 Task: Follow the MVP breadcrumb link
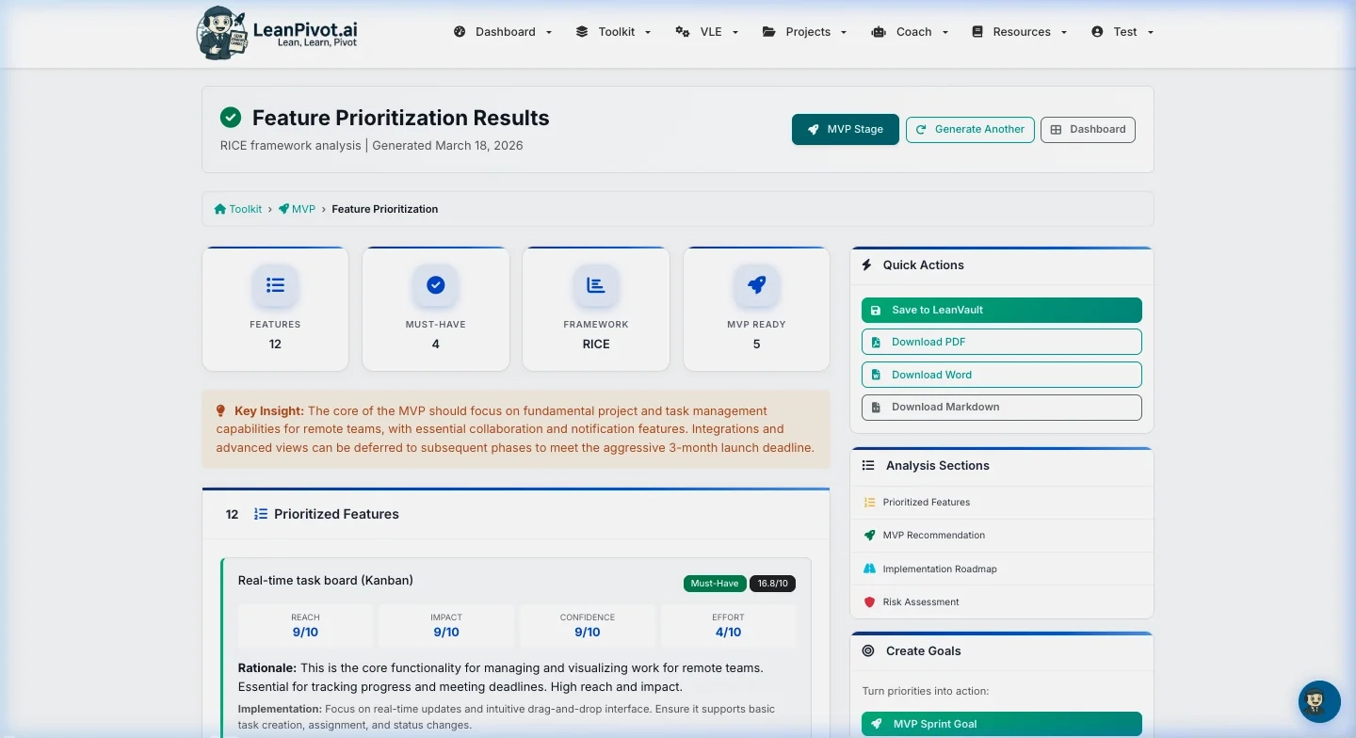(303, 209)
